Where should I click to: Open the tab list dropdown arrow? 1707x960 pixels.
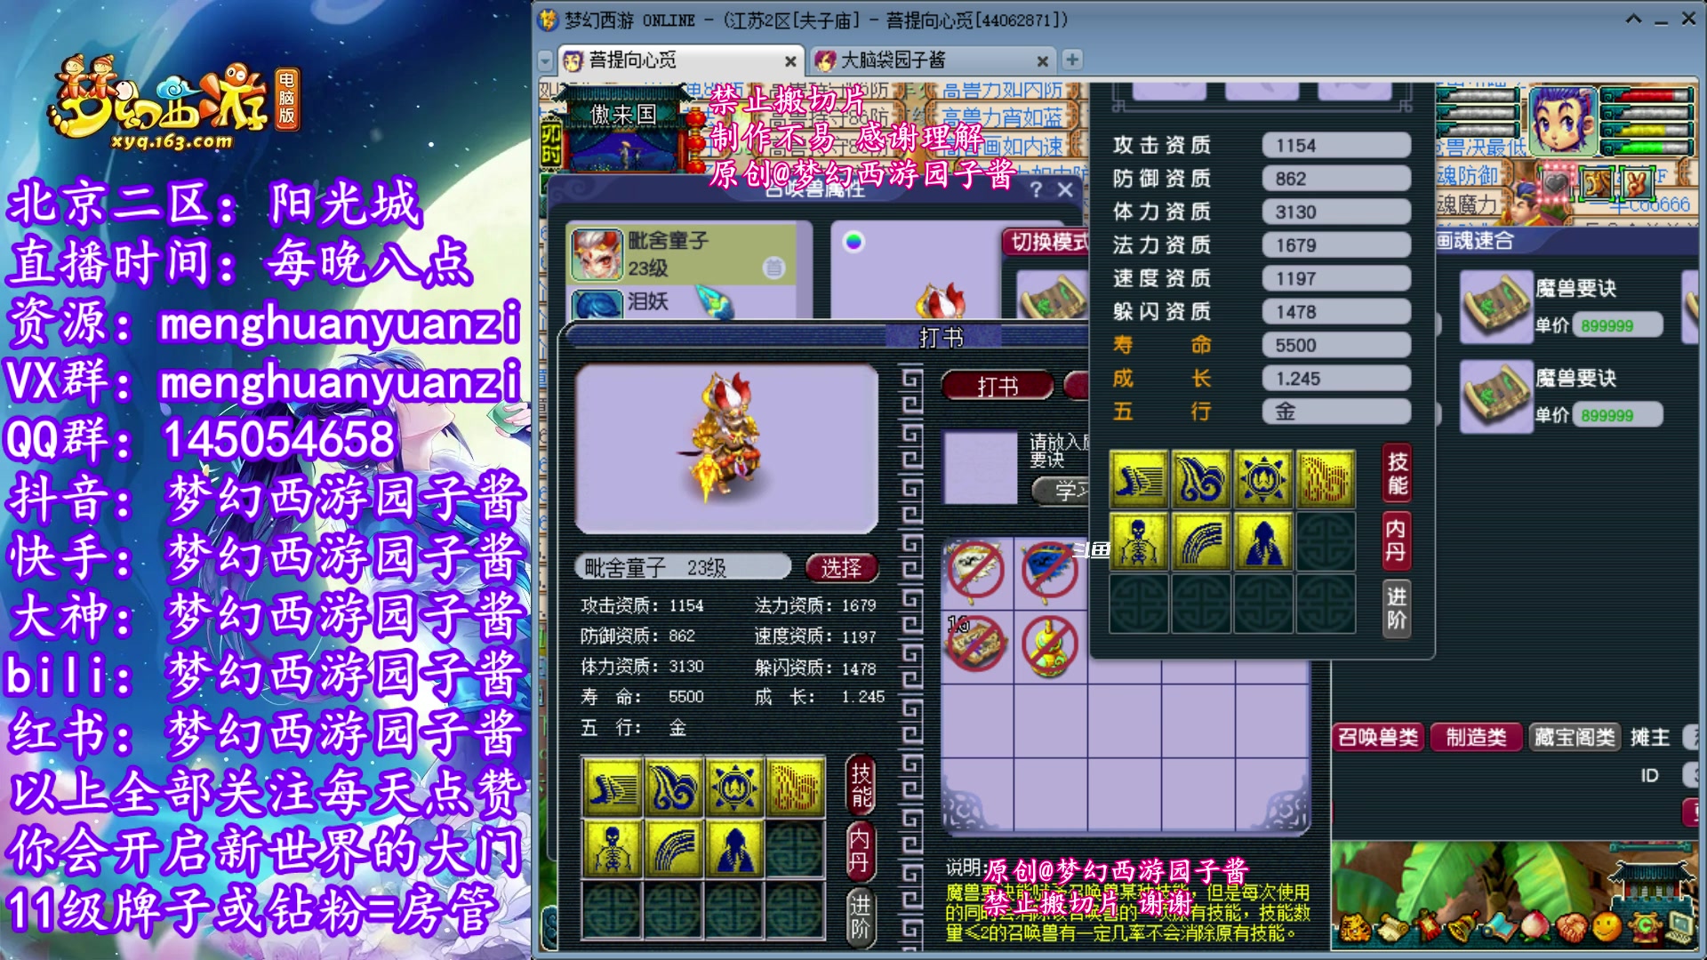[x=546, y=61]
